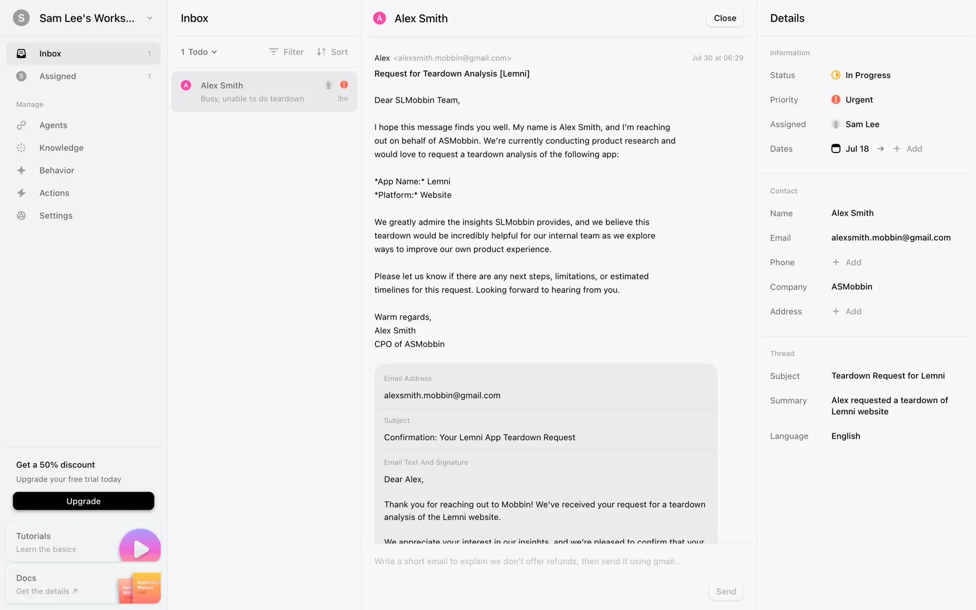
Task: Go to the Assigned view
Action: coord(57,76)
